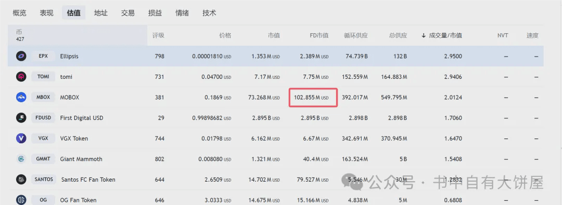The width and height of the screenshot is (562, 205).
Task: Click Ellipsis volume ratio 2.9500
Action: click(x=453, y=56)
